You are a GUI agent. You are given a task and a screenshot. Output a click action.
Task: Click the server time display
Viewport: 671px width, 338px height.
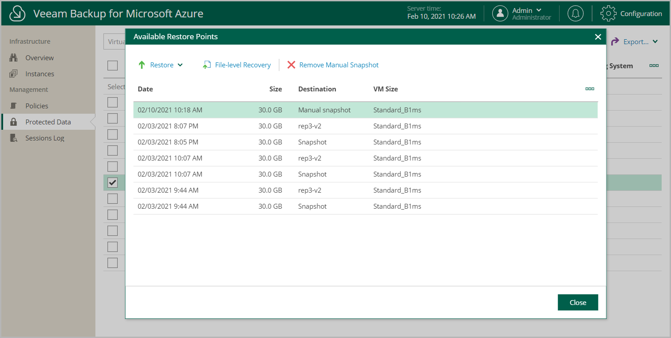[441, 12]
